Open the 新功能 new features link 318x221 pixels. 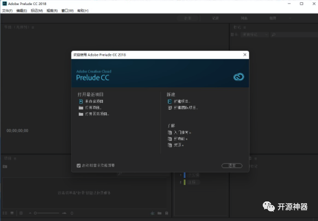click(x=180, y=139)
